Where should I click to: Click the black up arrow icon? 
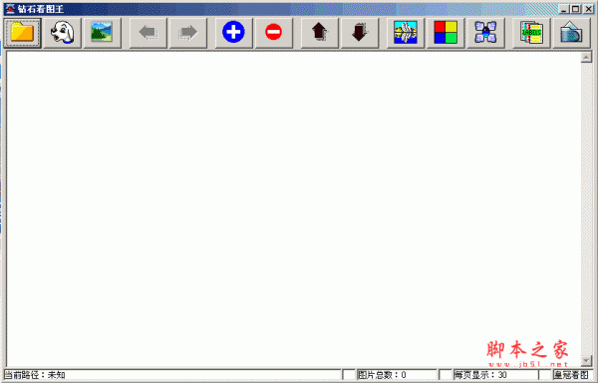(320, 33)
